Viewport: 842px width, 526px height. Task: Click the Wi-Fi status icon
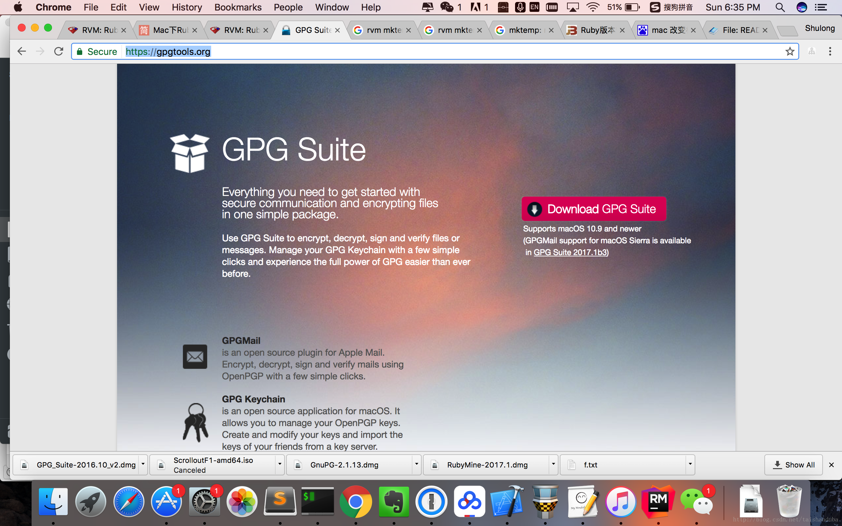pyautogui.click(x=593, y=7)
